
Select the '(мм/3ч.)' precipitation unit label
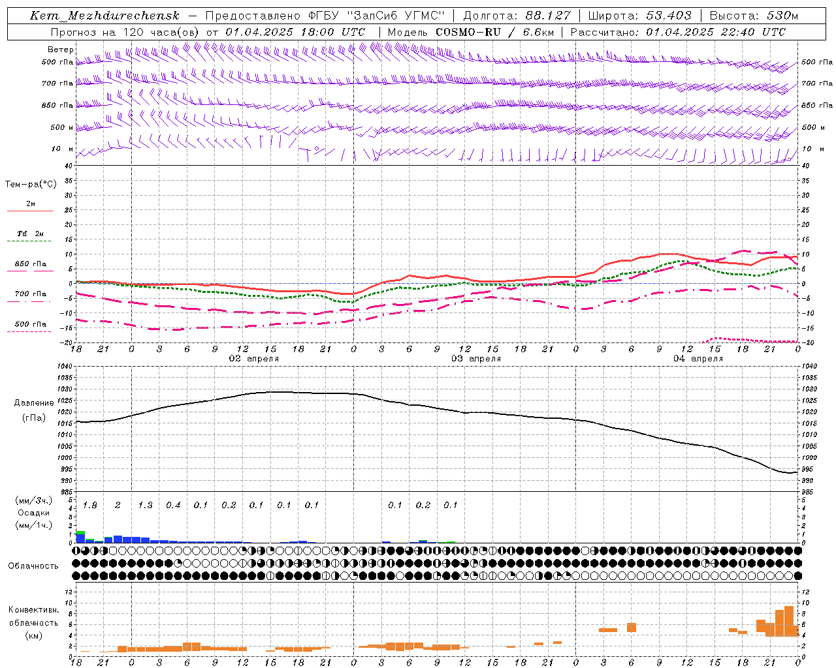click(x=34, y=500)
